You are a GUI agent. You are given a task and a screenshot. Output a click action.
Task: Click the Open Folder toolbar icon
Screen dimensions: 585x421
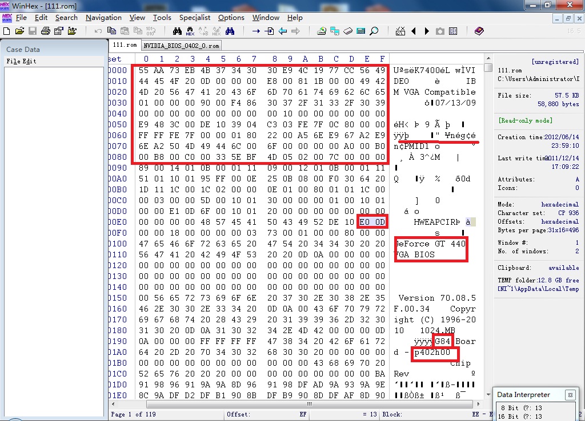pyautogui.click(x=72, y=31)
